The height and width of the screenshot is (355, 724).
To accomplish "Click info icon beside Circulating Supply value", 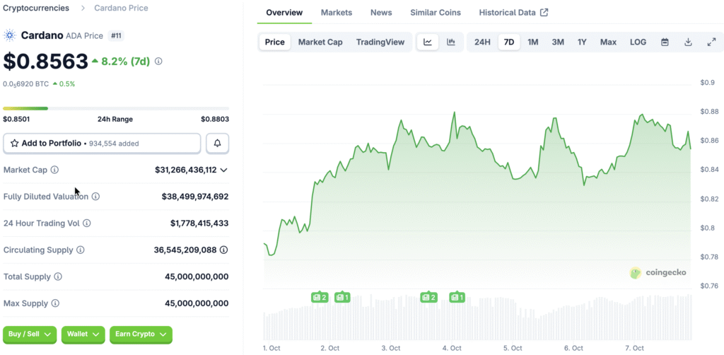I will [223, 250].
